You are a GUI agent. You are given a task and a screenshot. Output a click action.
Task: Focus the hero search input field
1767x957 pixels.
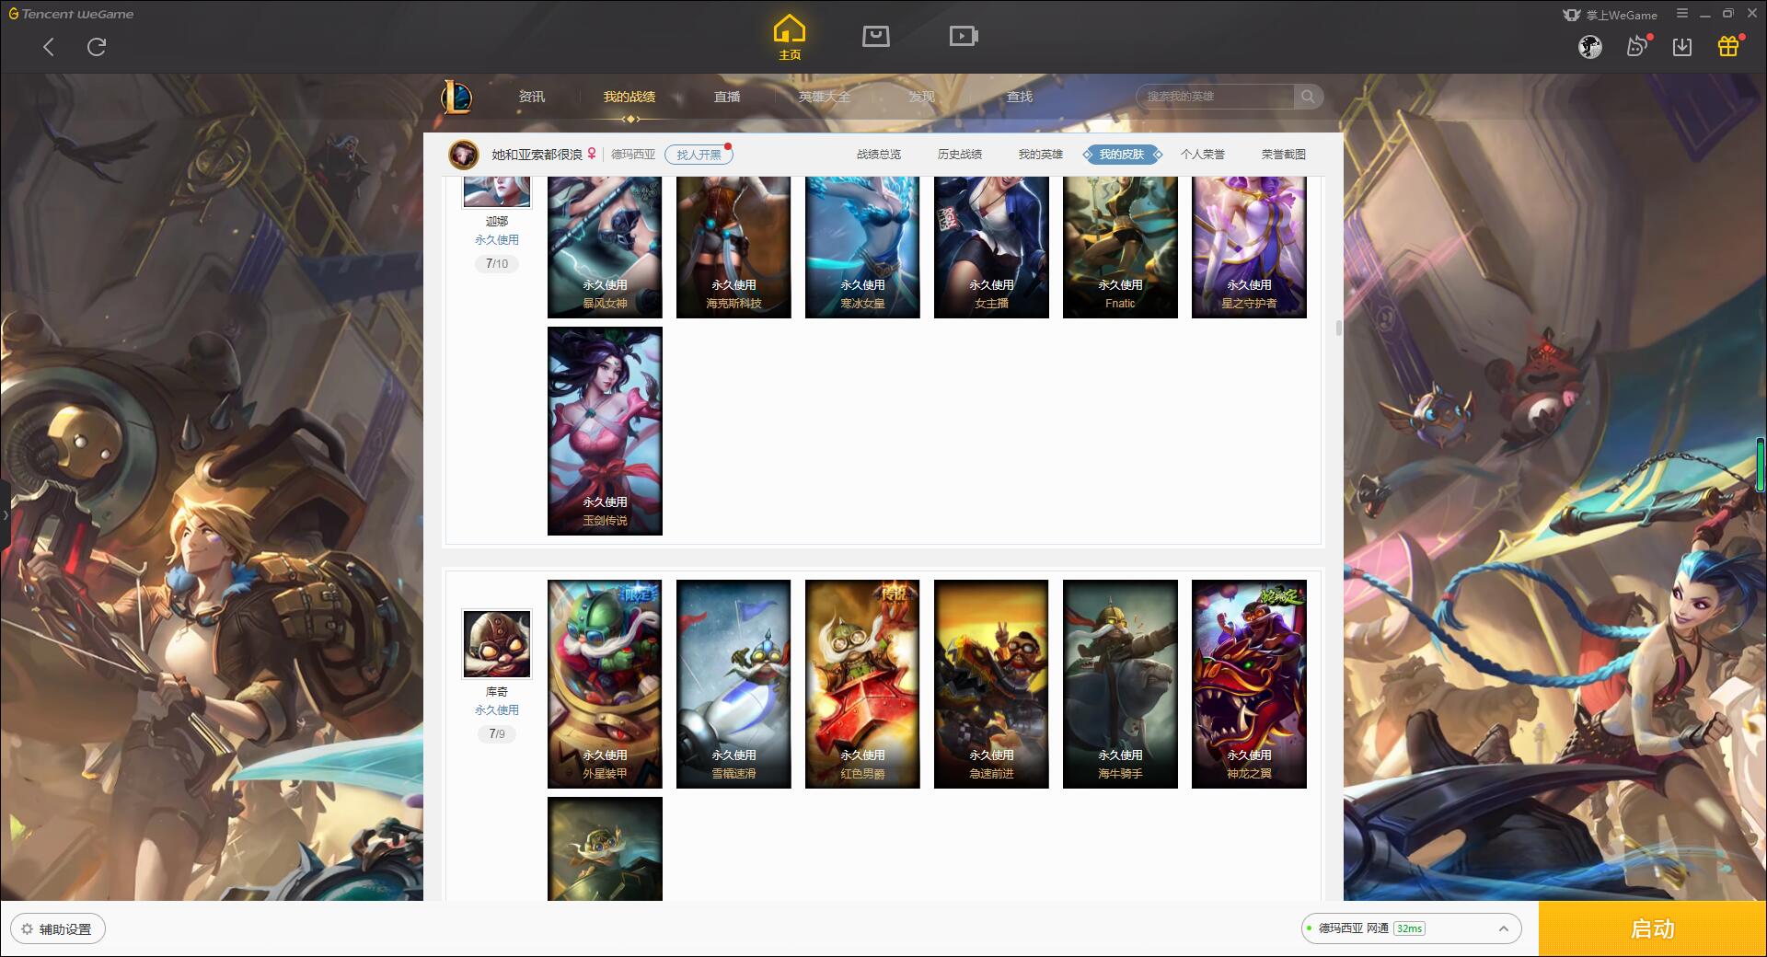(x=1215, y=97)
